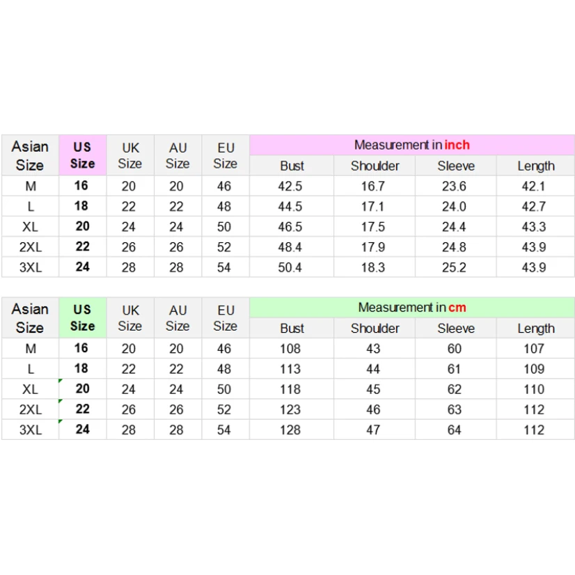This screenshot has width=575, height=575.
Task: Click the bust value 108 cell
Action: point(291,349)
